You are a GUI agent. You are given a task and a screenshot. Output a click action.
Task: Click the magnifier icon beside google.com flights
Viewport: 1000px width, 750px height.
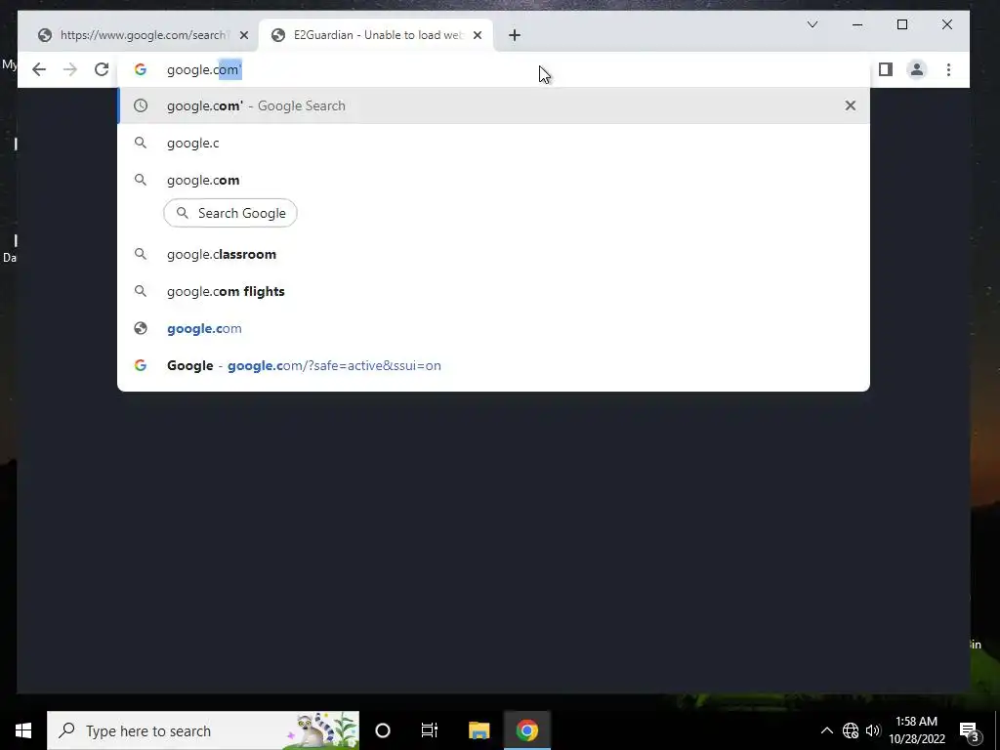point(141,291)
